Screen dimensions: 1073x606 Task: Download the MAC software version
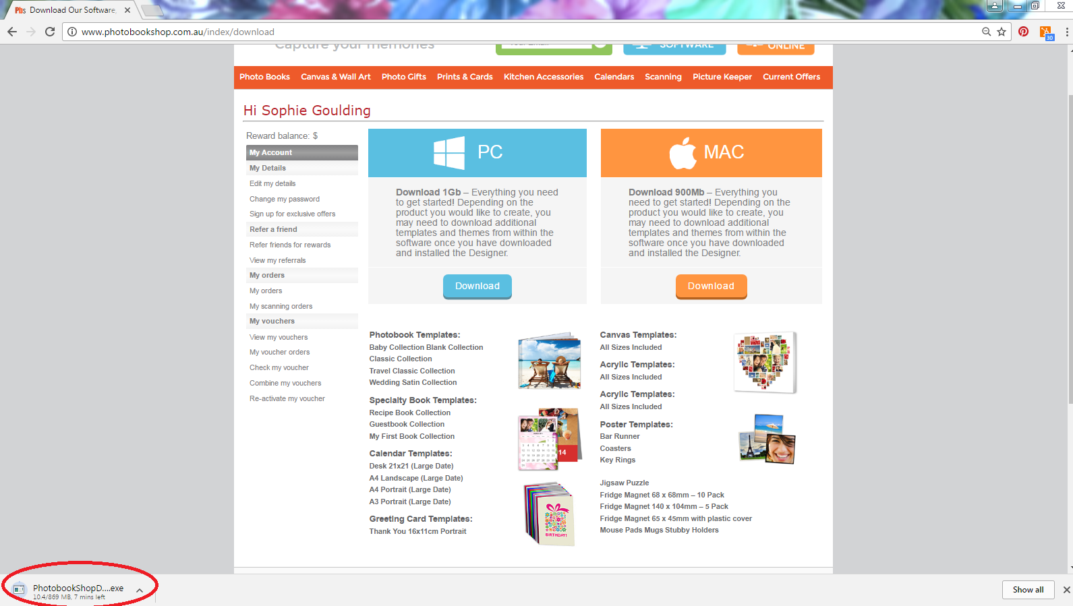[x=711, y=286]
